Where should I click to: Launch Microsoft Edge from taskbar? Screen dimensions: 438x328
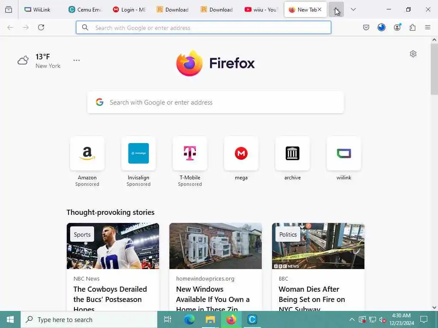tap(189, 319)
